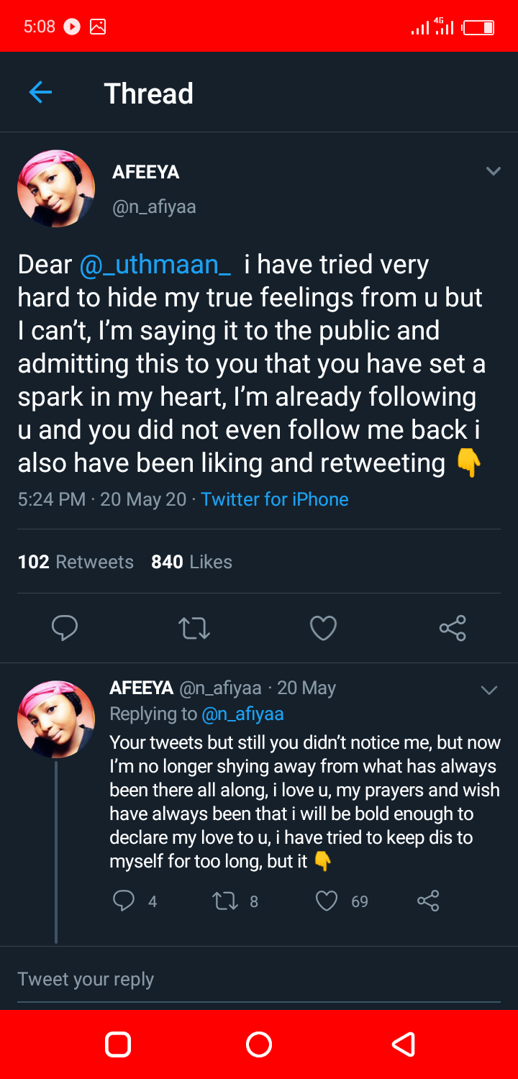518x1079 pixels.
Task: Reply to the main tweet via comment icon
Action: pos(65,628)
